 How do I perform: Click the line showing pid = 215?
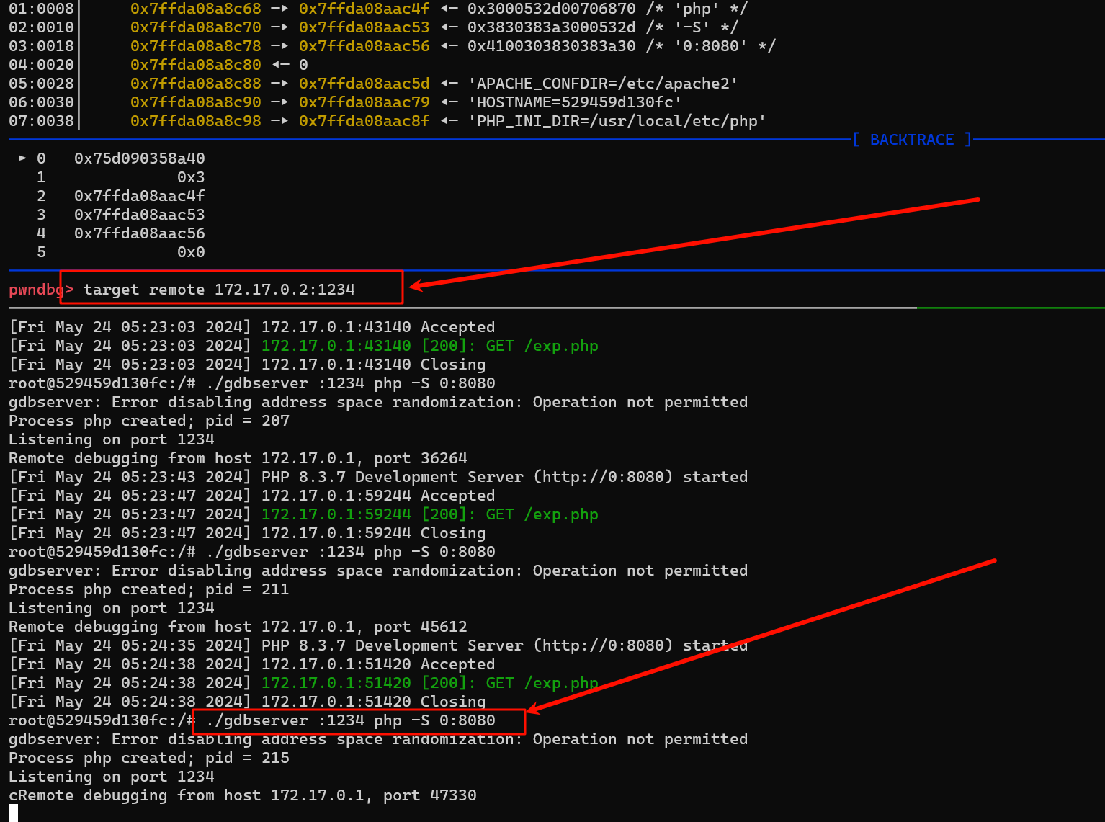pyautogui.click(x=148, y=758)
